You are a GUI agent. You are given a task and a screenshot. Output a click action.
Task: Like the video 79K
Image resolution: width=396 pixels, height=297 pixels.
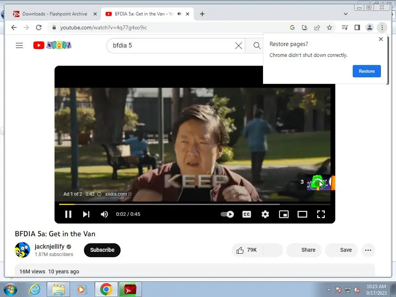click(x=247, y=250)
